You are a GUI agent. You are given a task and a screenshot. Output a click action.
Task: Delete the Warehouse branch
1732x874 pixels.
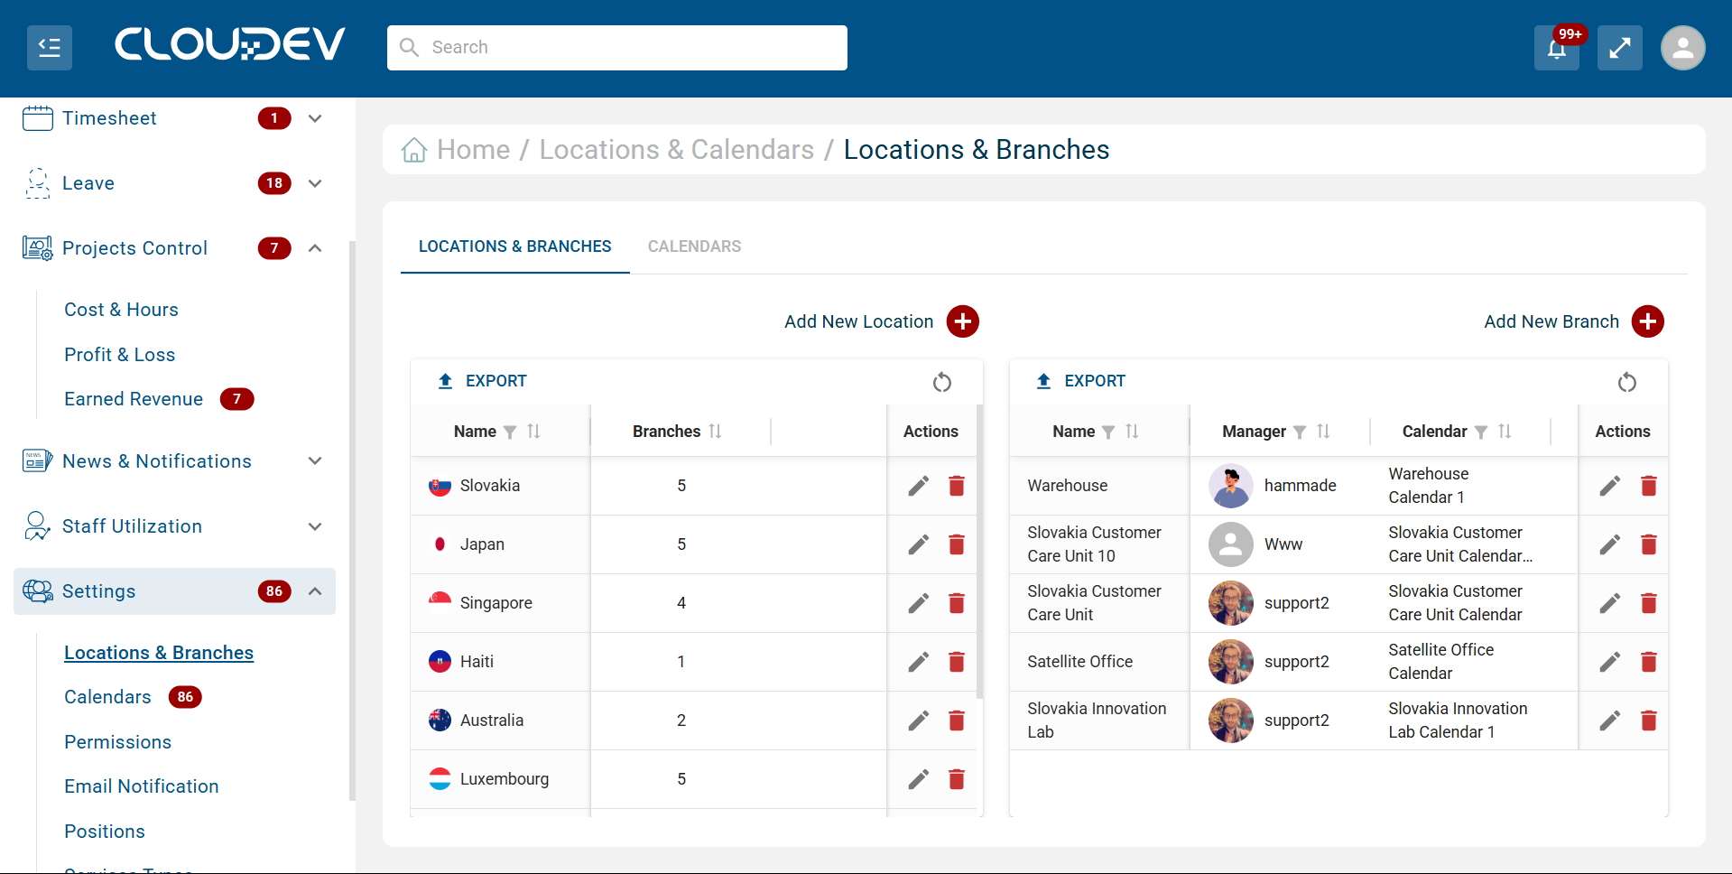click(x=1649, y=486)
